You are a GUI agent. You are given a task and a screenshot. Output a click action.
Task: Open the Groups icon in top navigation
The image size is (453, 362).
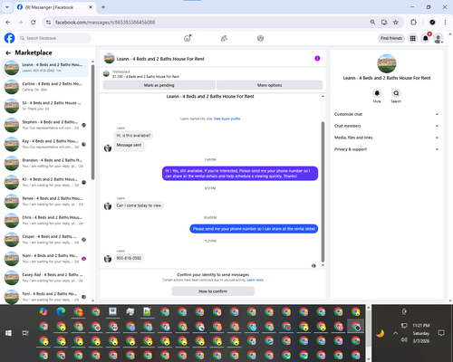click(x=260, y=38)
